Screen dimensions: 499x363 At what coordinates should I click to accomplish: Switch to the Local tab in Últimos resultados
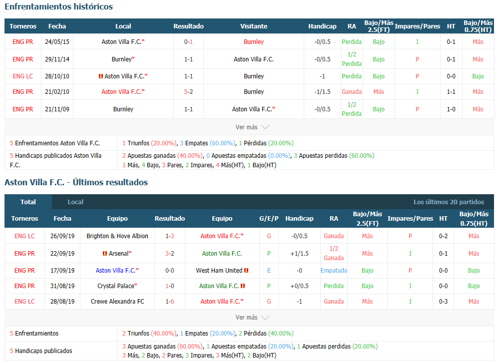[x=75, y=202]
